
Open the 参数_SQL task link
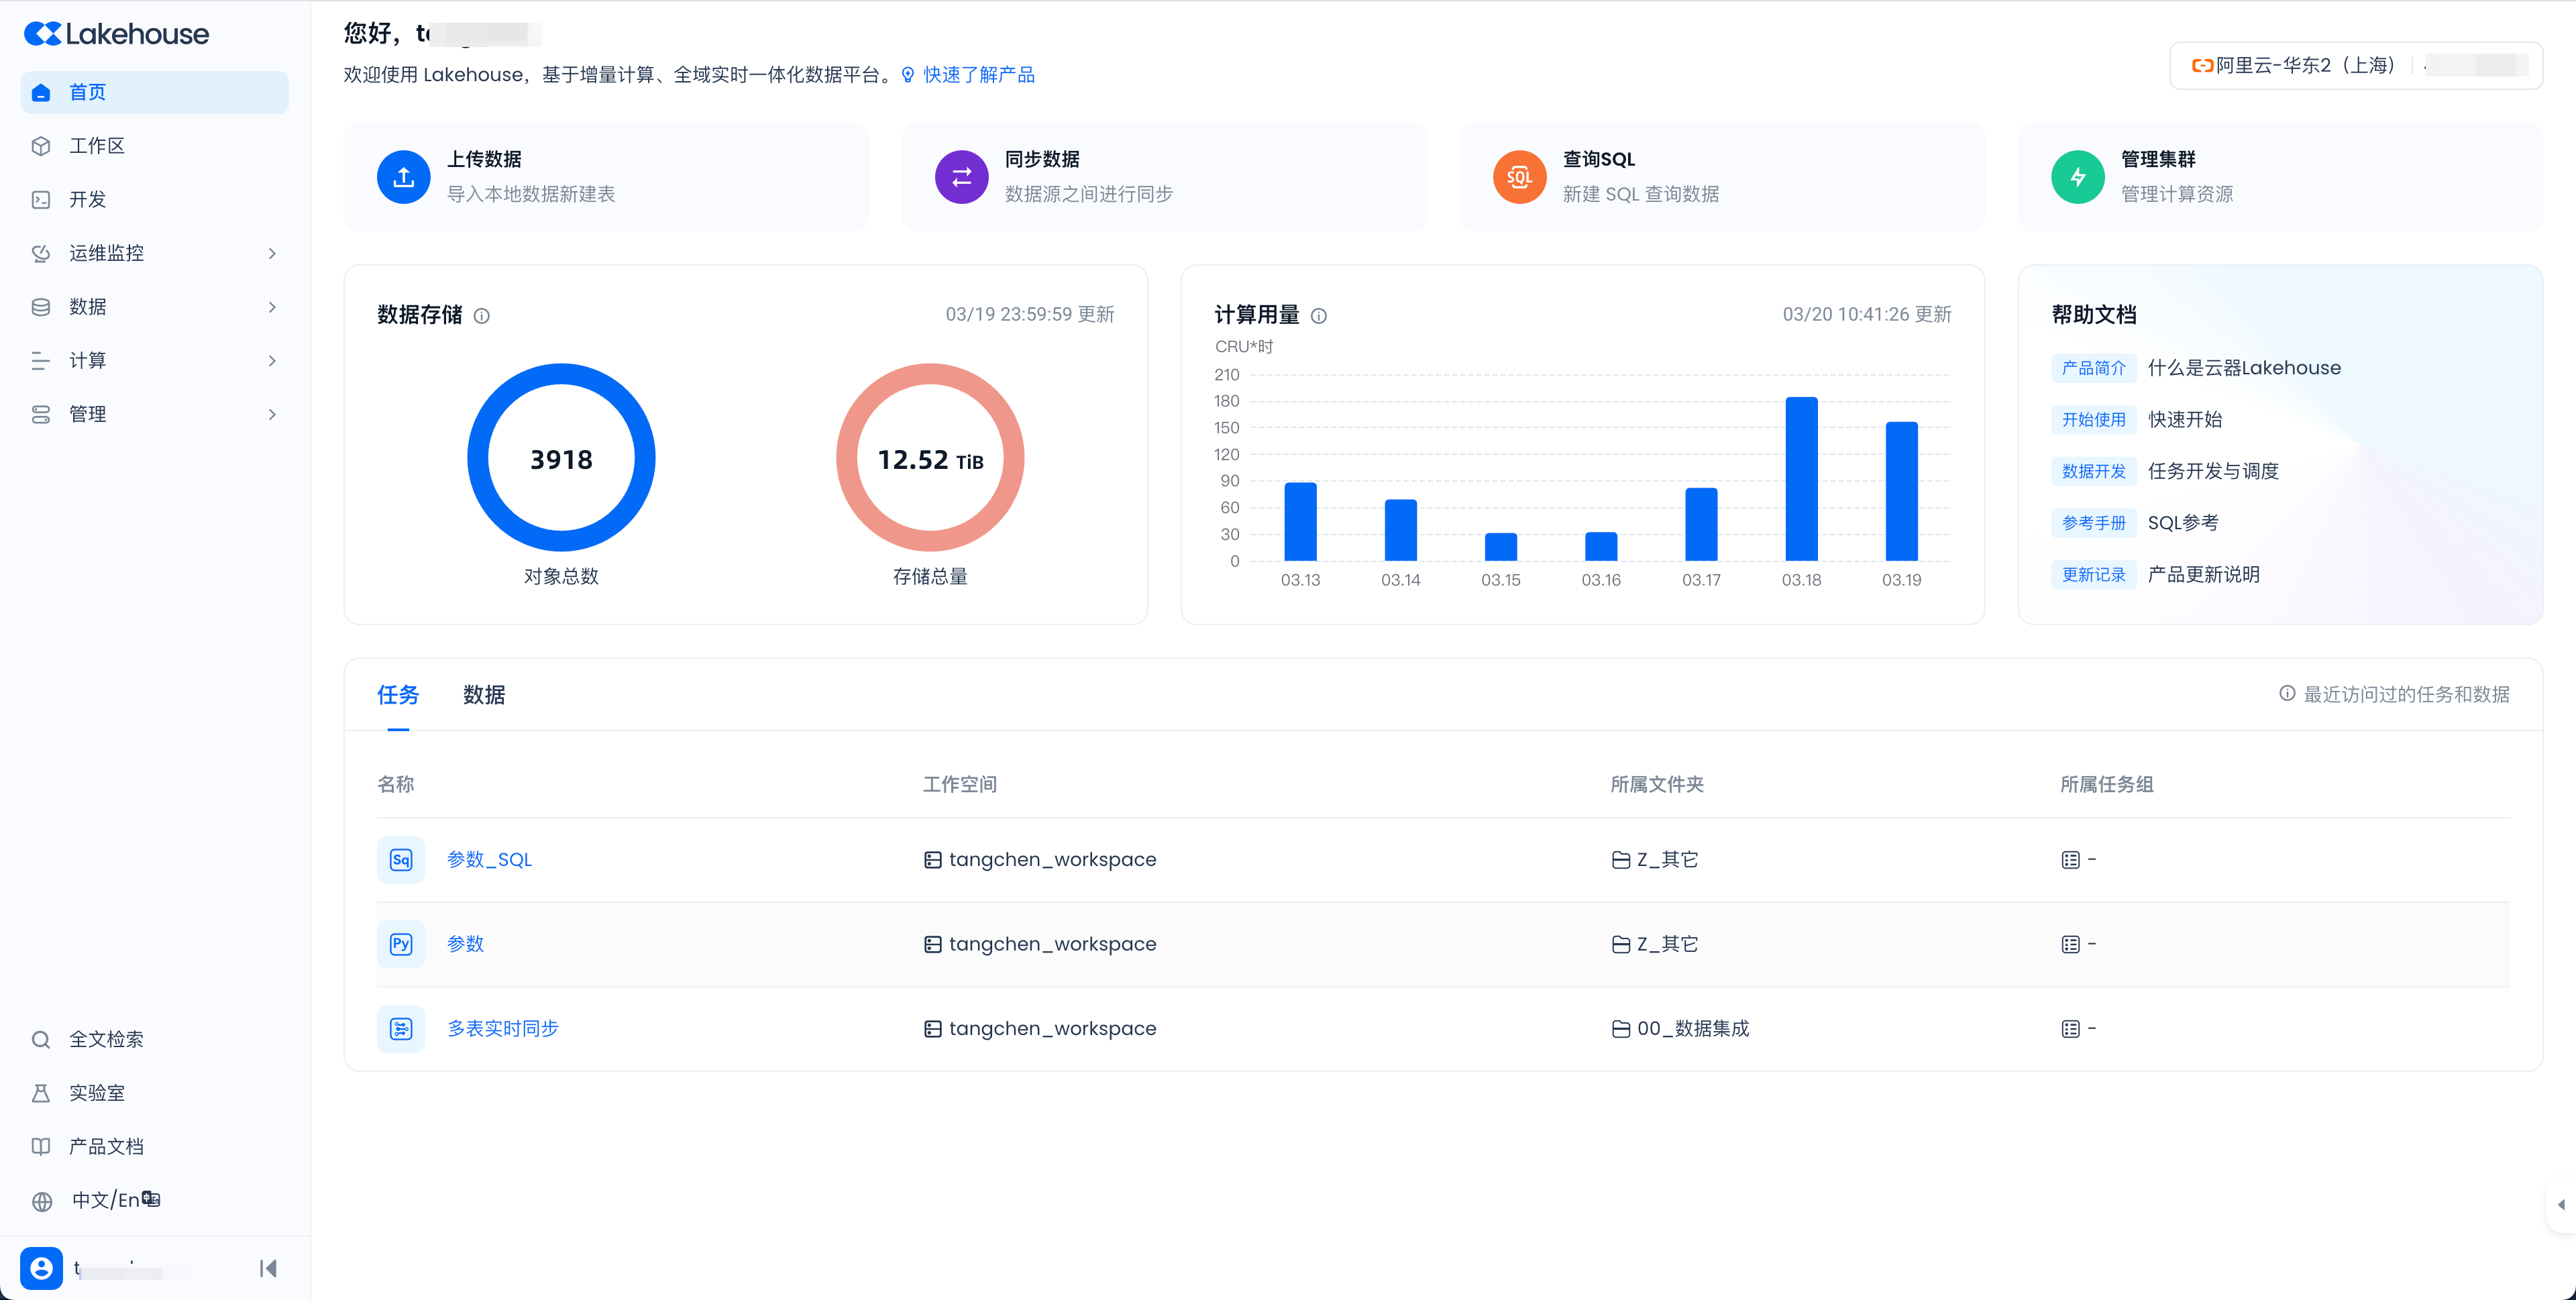[489, 860]
